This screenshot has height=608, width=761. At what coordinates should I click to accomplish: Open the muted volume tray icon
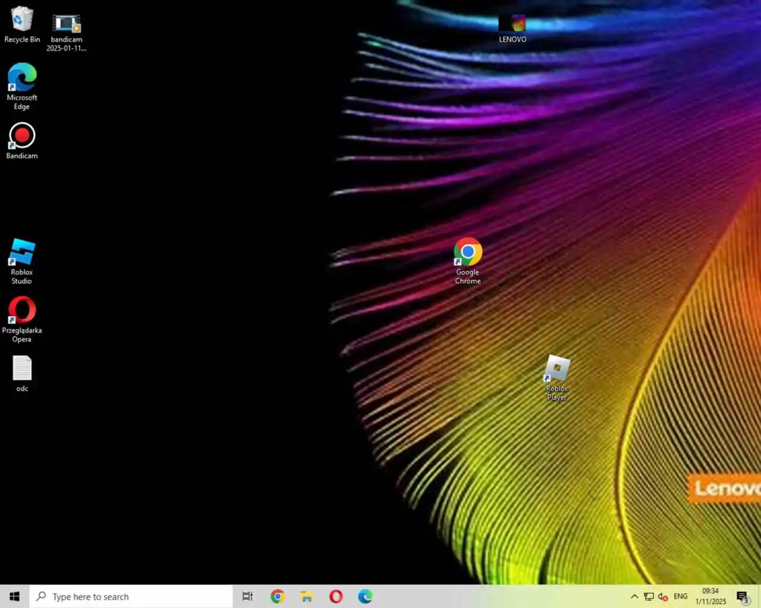[x=663, y=596]
